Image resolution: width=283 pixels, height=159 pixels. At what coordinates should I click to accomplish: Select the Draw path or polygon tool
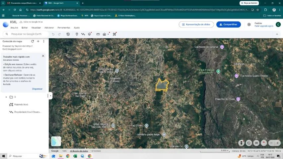tap(83, 34)
